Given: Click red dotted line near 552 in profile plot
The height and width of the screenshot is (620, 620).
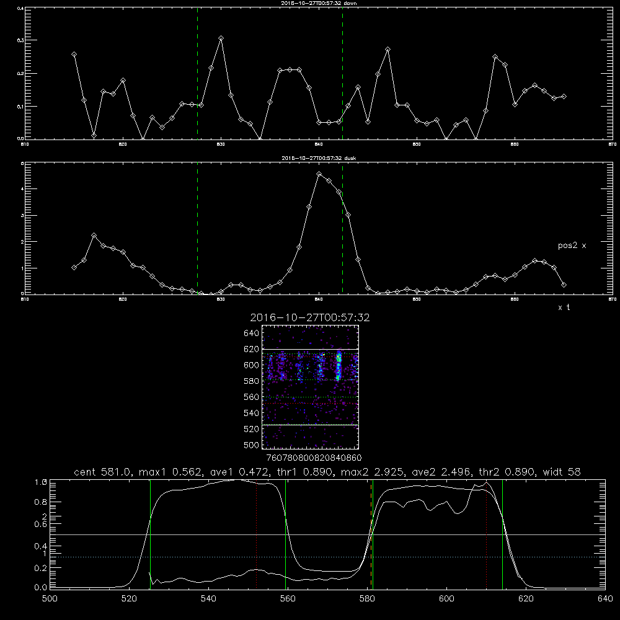Looking at the screenshot, I should click(257, 534).
